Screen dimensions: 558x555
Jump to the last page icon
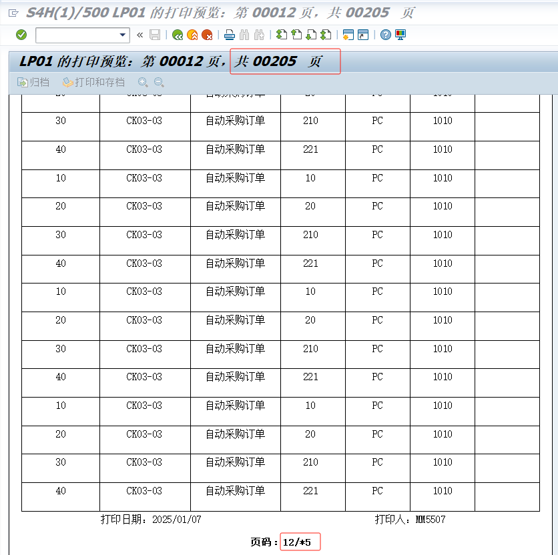pyautogui.click(x=326, y=35)
